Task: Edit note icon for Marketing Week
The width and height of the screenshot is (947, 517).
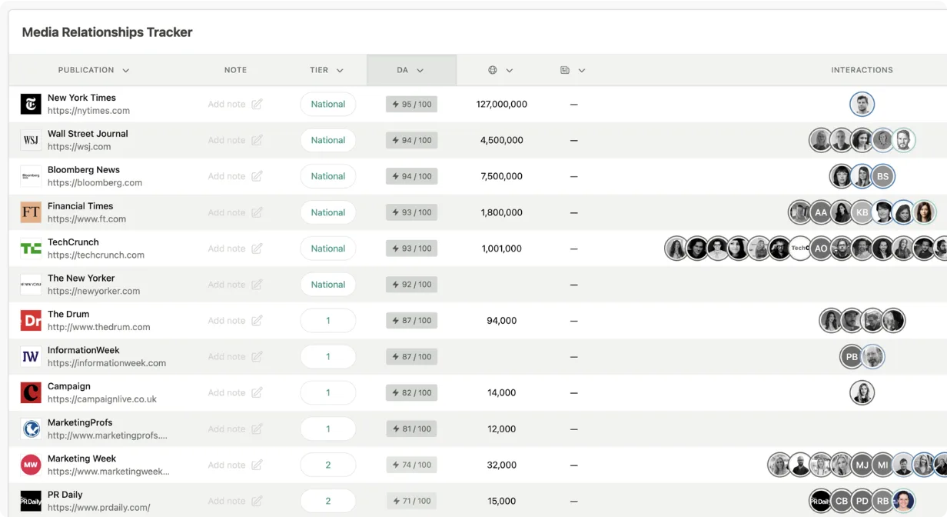Action: [x=257, y=465]
